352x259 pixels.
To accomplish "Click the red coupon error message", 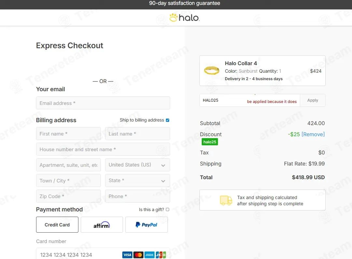I will [x=272, y=101].
